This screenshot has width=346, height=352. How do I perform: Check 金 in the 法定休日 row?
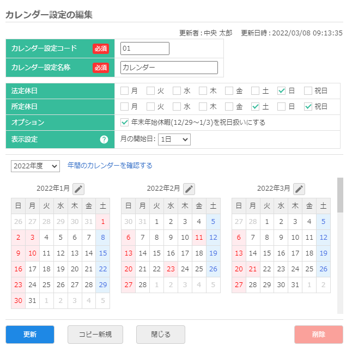pyautogui.click(x=229, y=91)
